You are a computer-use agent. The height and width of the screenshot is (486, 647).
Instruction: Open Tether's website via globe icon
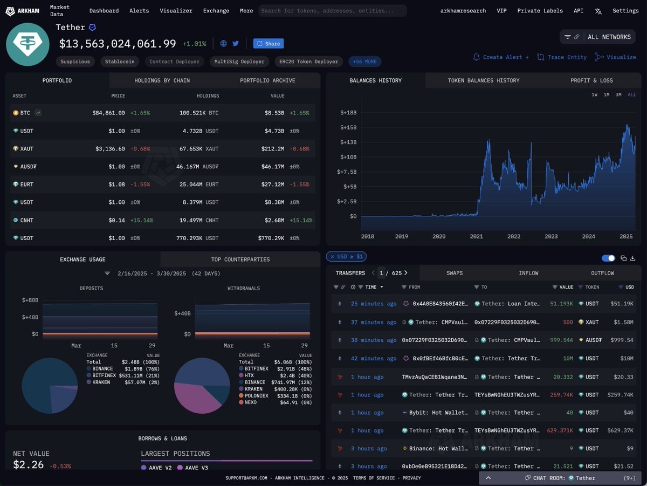point(224,44)
